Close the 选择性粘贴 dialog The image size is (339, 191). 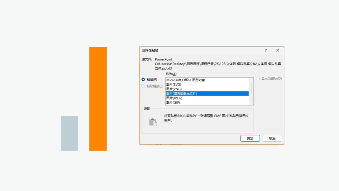[x=277, y=50]
